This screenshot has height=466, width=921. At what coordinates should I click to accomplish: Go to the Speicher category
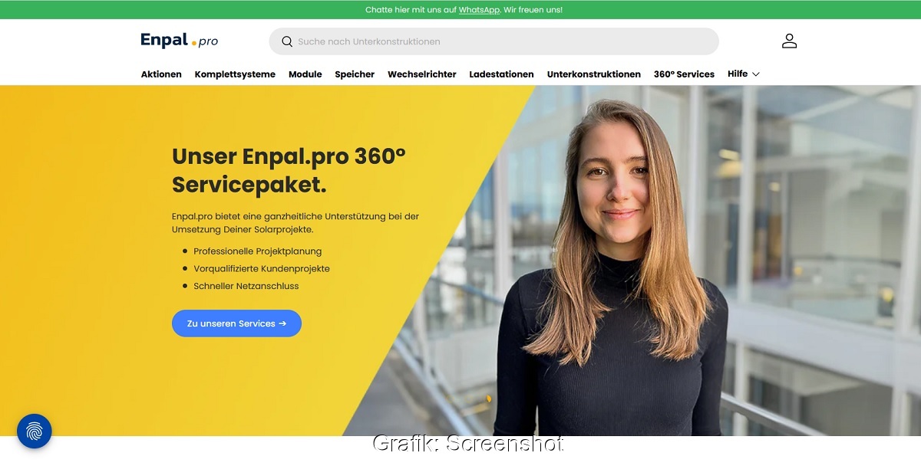click(x=355, y=74)
